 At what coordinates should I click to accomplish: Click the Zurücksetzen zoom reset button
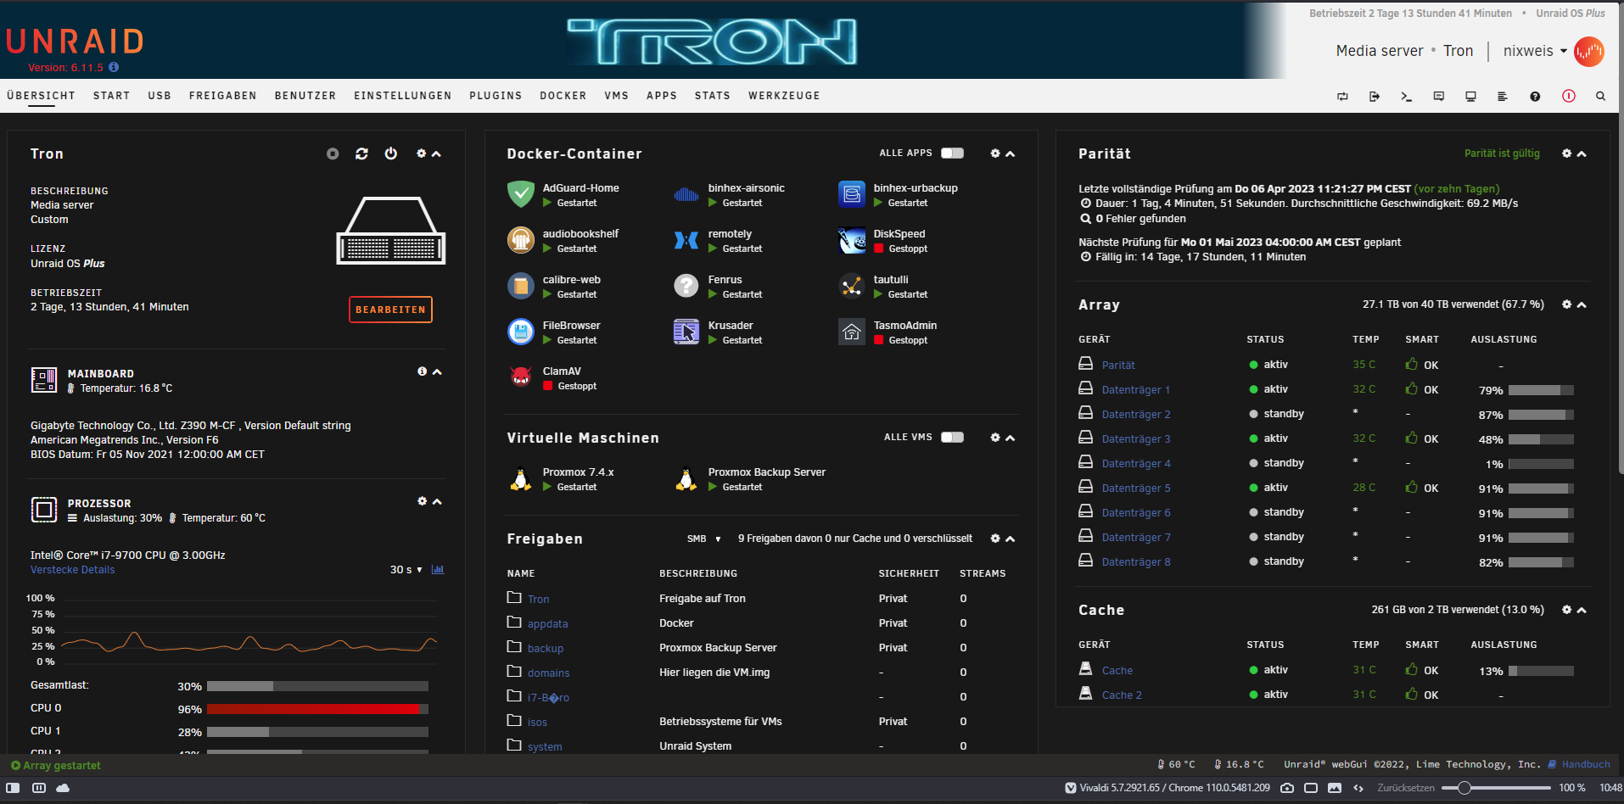(1406, 788)
